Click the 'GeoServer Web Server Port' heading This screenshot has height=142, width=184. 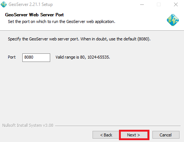[x=34, y=15]
